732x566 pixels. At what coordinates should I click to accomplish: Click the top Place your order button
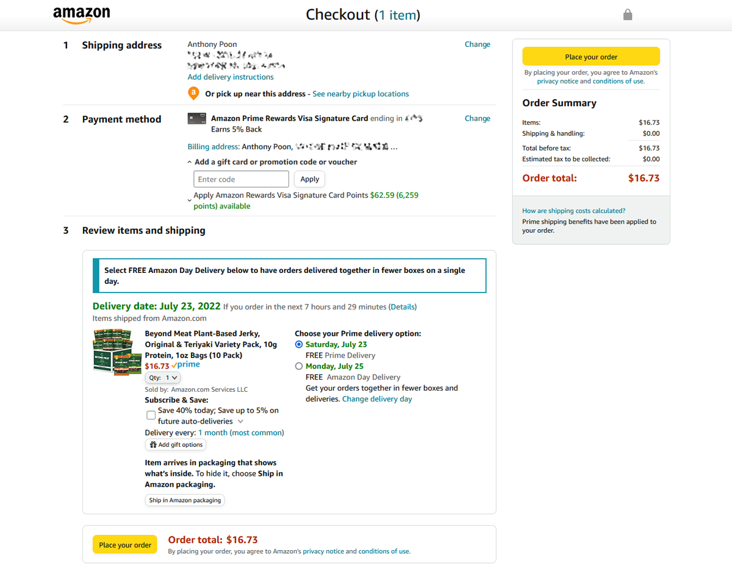click(x=590, y=57)
